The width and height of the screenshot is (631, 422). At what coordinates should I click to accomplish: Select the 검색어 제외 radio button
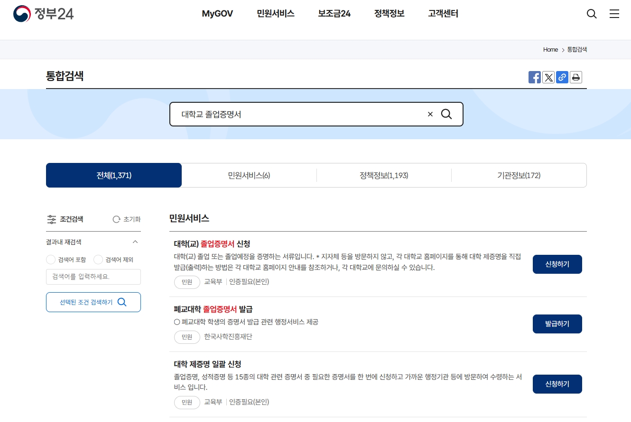98,260
